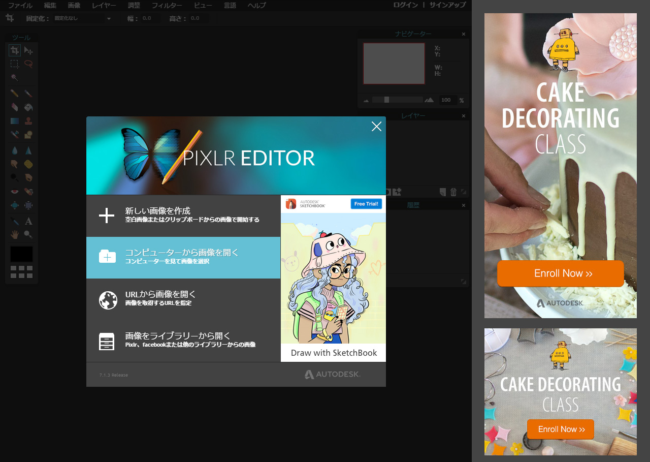Image resolution: width=650 pixels, height=462 pixels.
Task: Select the Zoom magnifier tool
Action: tap(28, 234)
